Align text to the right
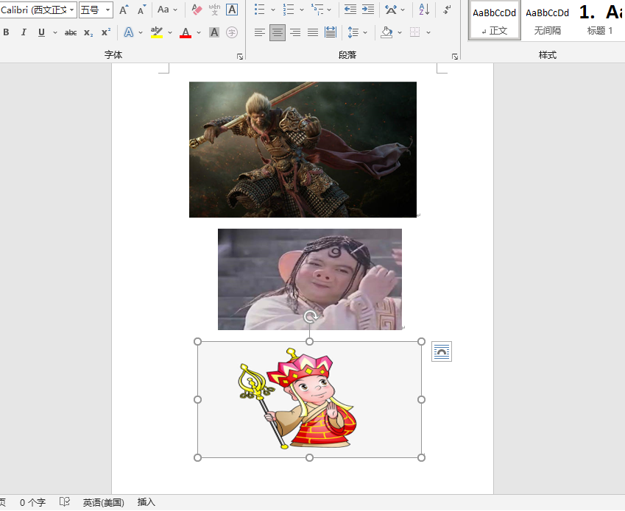 295,32
